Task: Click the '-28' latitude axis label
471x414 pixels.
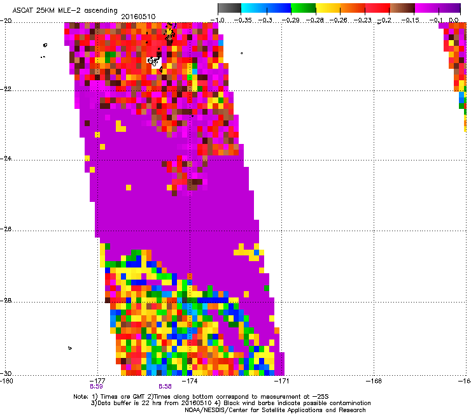Action: point(6,301)
